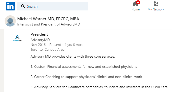
Task: Open the My Network people icon
Action: click(156, 4)
